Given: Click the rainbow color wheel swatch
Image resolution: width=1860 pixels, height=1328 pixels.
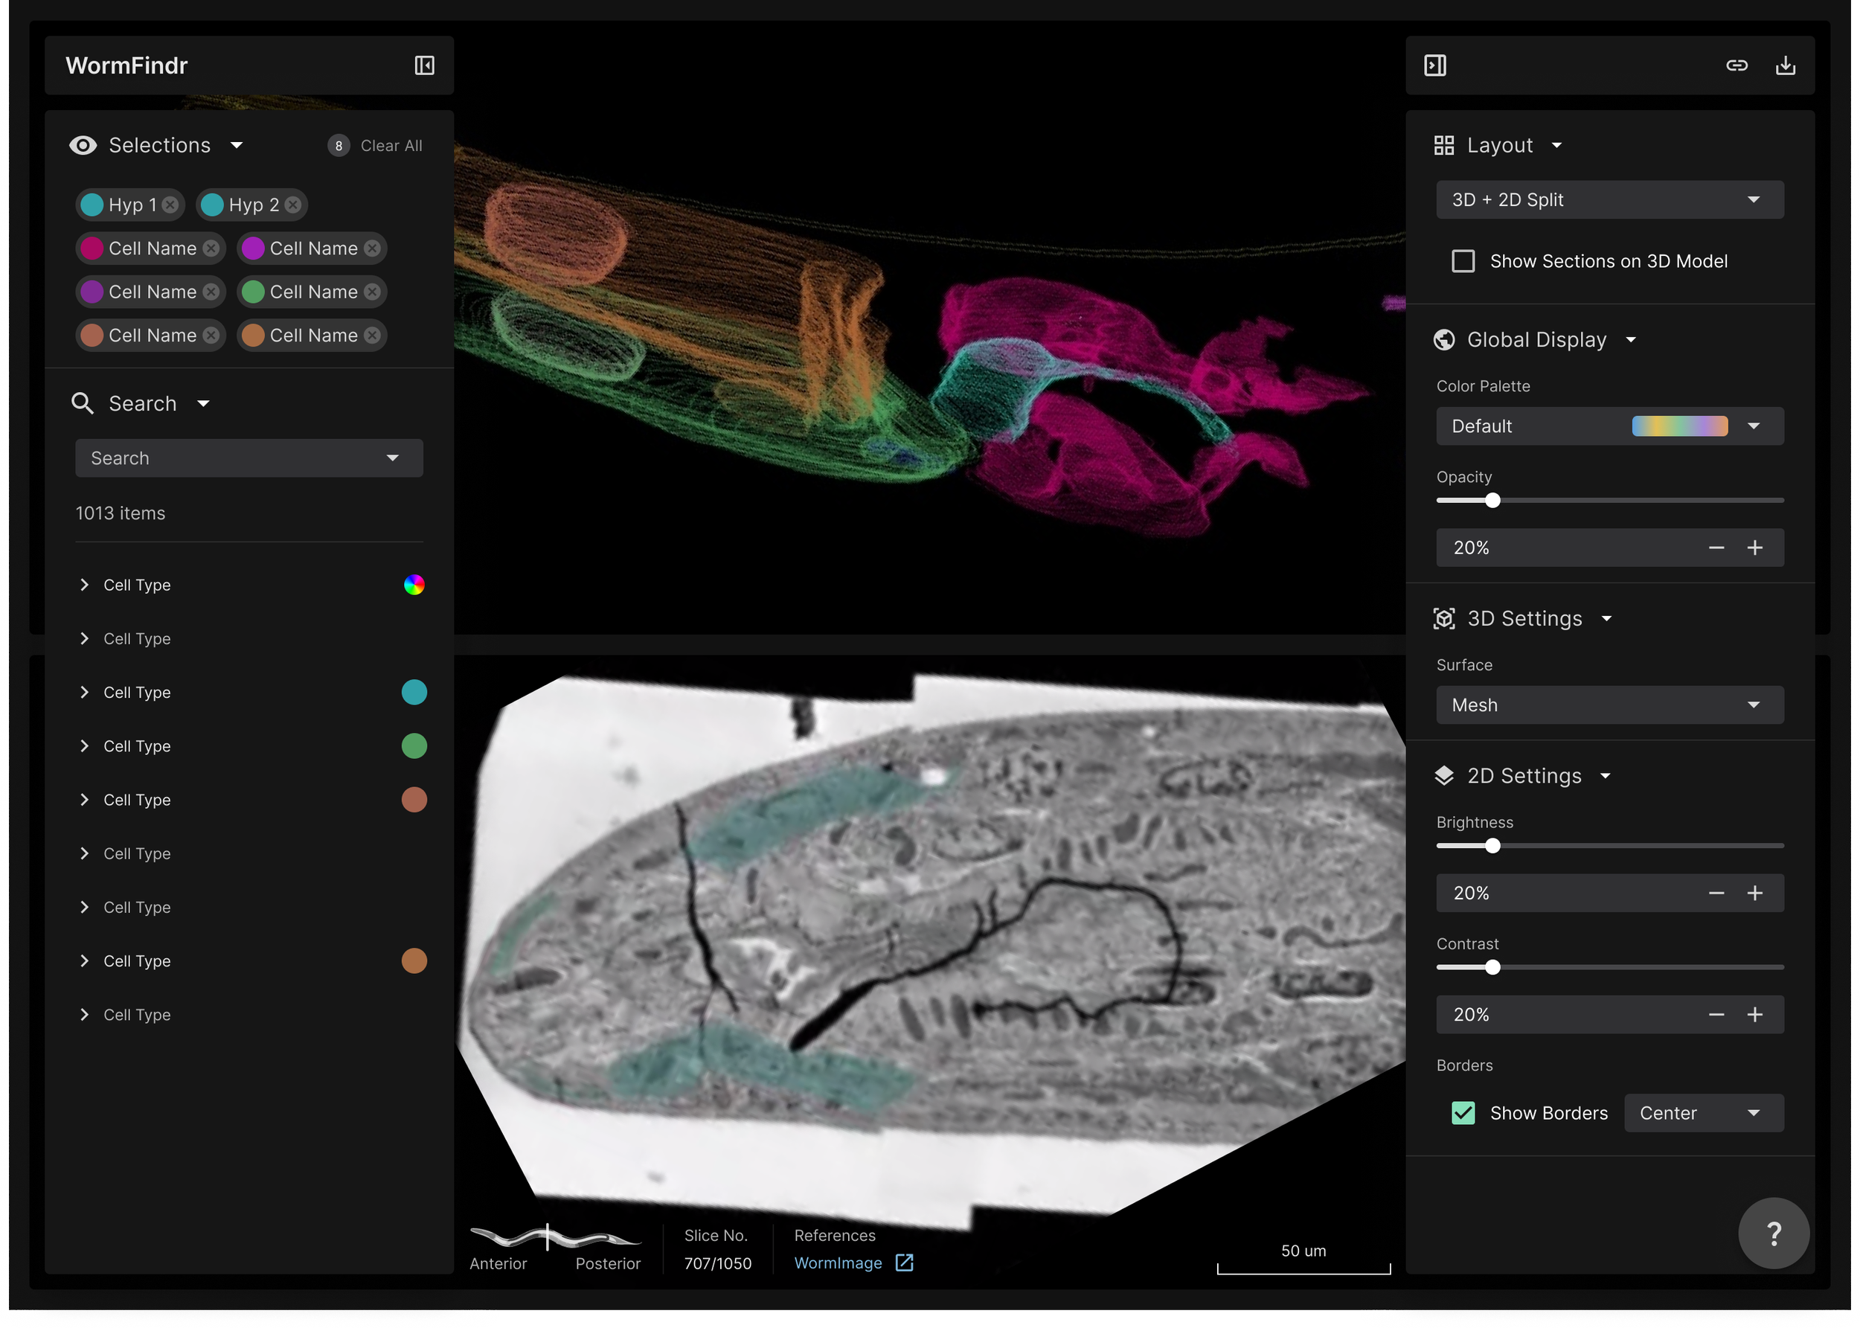Looking at the screenshot, I should point(414,585).
